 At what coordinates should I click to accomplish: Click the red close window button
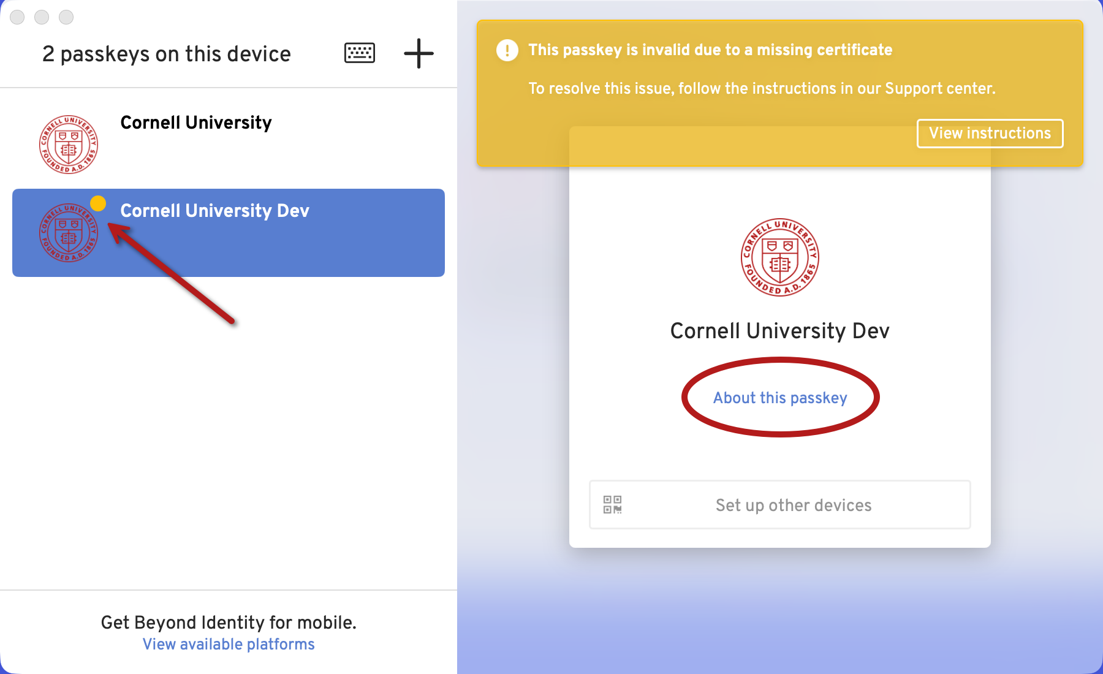pos(17,17)
